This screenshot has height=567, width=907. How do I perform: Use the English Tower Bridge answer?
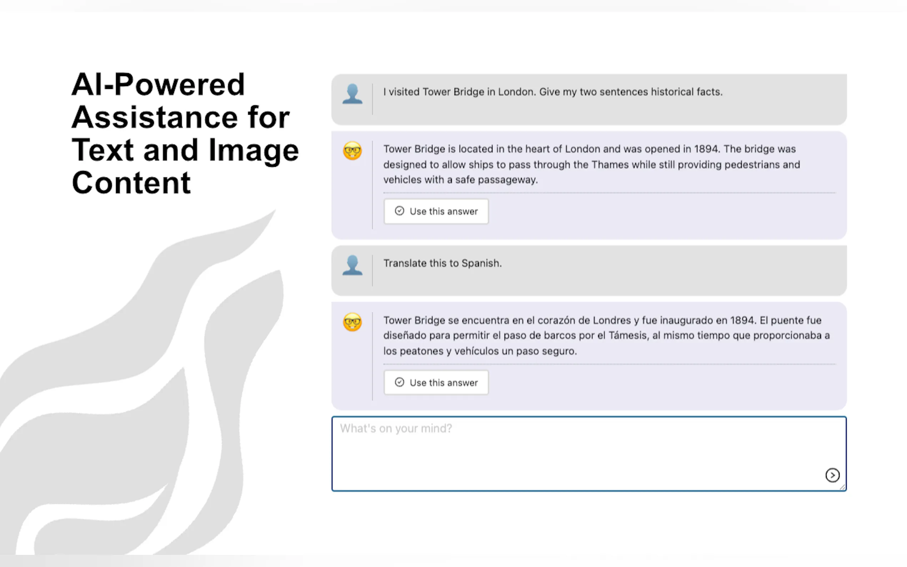point(436,211)
